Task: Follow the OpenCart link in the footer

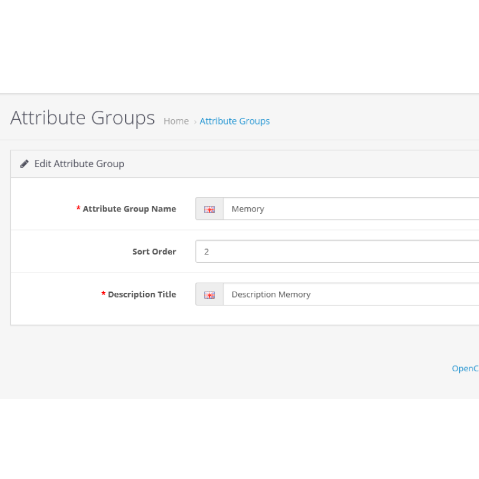Action: pyautogui.click(x=465, y=368)
